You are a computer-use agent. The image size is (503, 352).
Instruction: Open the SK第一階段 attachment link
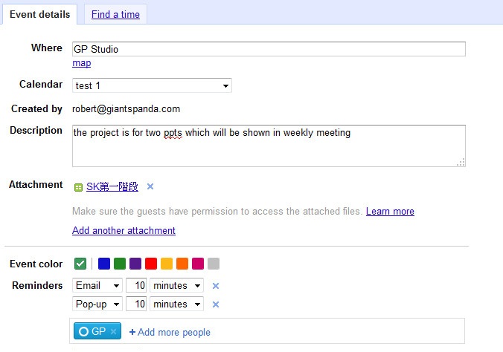(x=112, y=186)
